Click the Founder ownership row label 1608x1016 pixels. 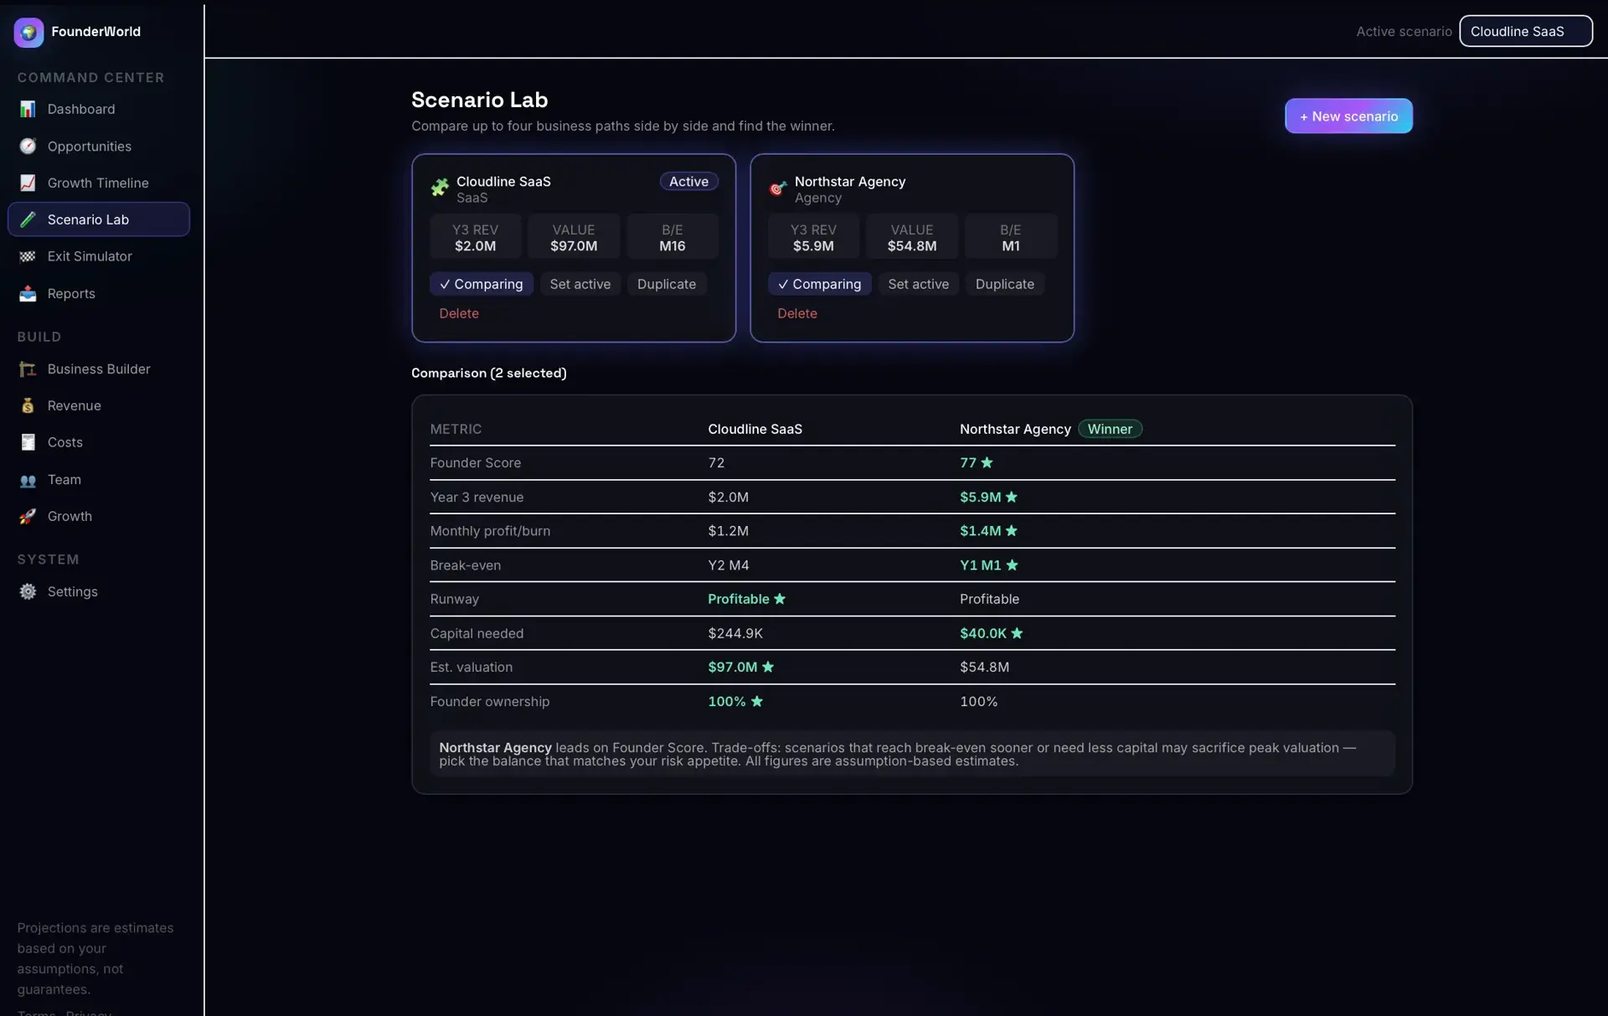pyautogui.click(x=490, y=701)
